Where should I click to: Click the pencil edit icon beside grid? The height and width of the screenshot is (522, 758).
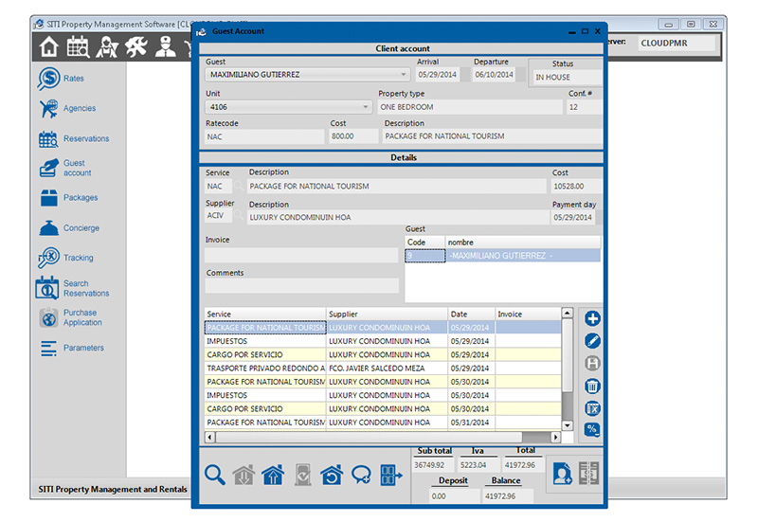point(593,341)
